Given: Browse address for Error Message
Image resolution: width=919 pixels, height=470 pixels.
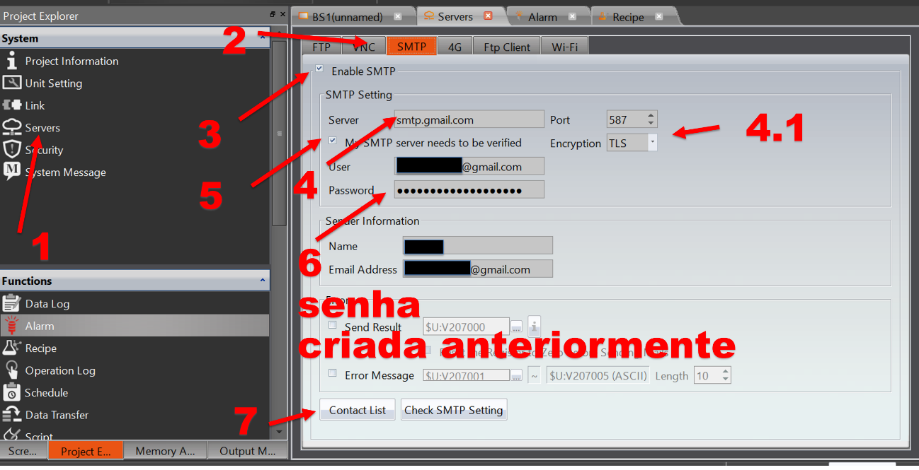Looking at the screenshot, I should click(517, 375).
